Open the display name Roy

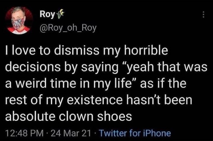[x=47, y=14]
